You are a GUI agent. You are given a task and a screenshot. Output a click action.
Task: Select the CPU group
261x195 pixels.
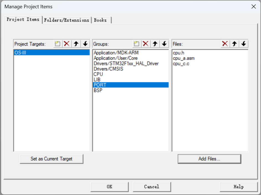coord(131,74)
